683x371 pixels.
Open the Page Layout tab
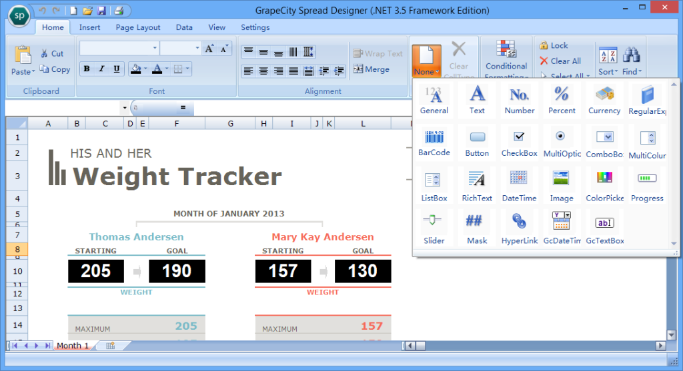coord(137,27)
